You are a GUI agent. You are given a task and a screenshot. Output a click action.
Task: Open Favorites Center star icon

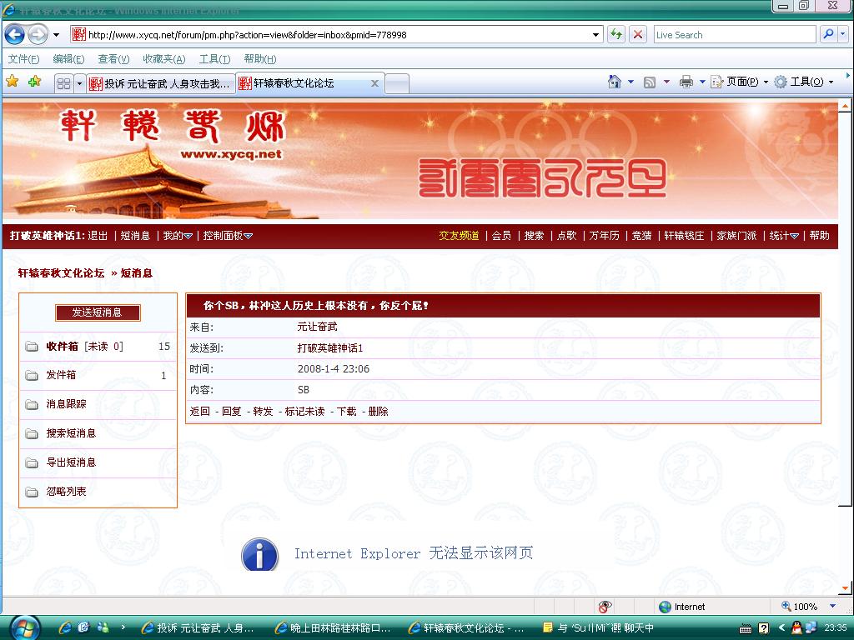coord(13,82)
